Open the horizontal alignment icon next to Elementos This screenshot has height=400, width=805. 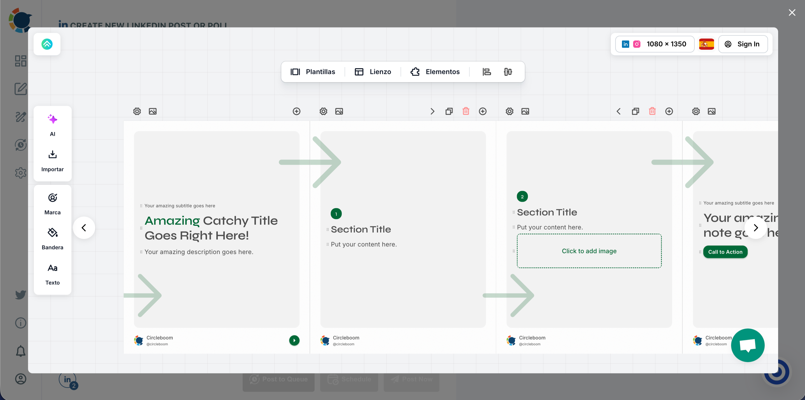point(486,72)
